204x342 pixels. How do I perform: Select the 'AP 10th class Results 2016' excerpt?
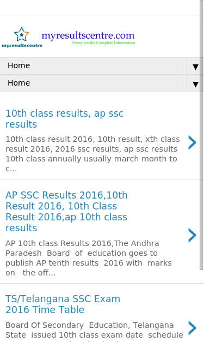click(x=89, y=258)
